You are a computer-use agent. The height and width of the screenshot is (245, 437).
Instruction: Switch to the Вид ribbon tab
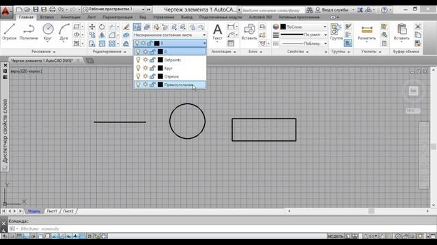[143, 17]
